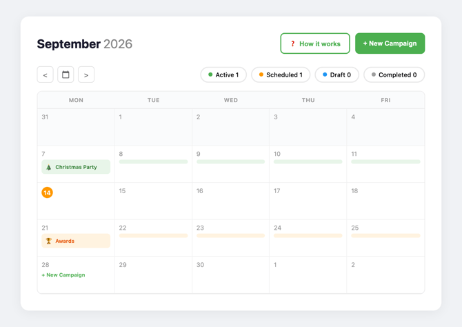Click orange campaign bar on day 24
This screenshot has width=462, height=327.
[308, 236]
